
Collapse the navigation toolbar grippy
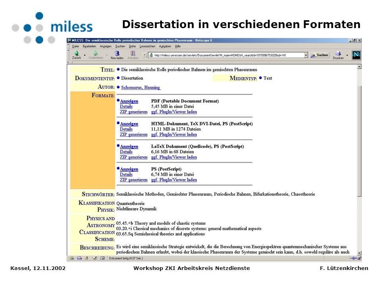(68, 55)
